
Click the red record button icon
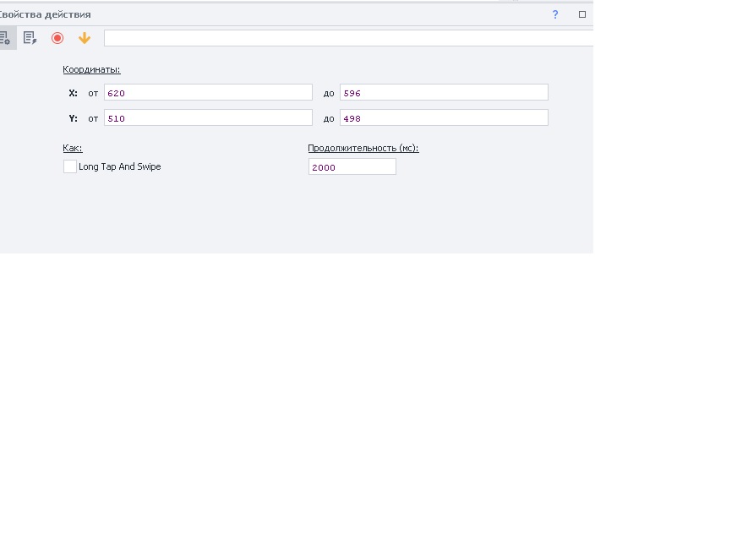[x=57, y=38]
